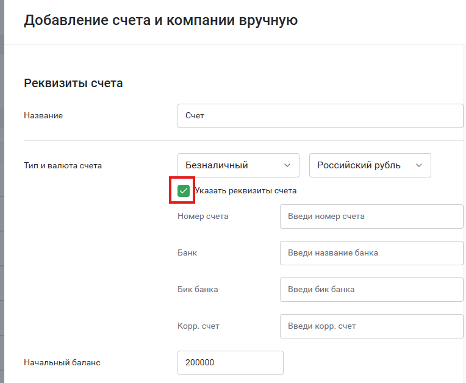Click the Реквизиты счета section heading
Image resolution: width=466 pixels, height=383 pixels.
pos(73,83)
